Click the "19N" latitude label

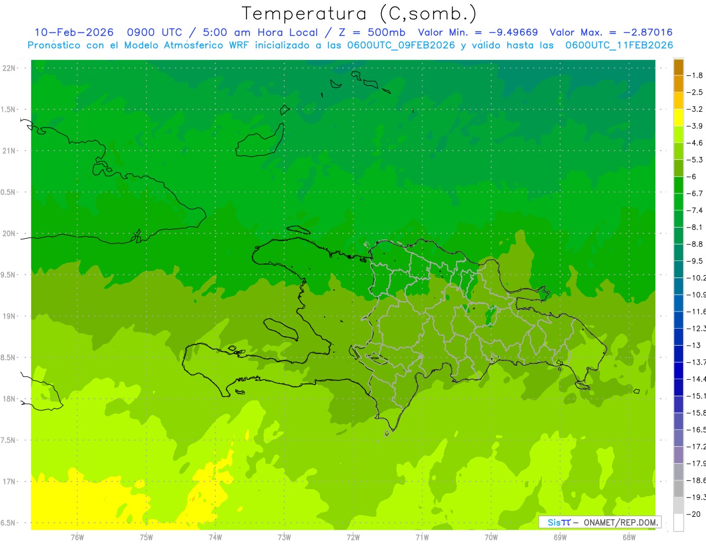click(x=10, y=316)
